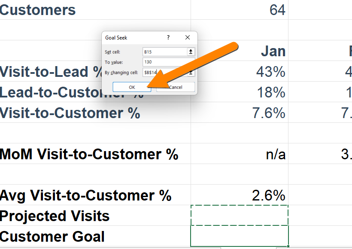Select the Jan Visit-to-Customer 7.6% cell

tap(240, 112)
